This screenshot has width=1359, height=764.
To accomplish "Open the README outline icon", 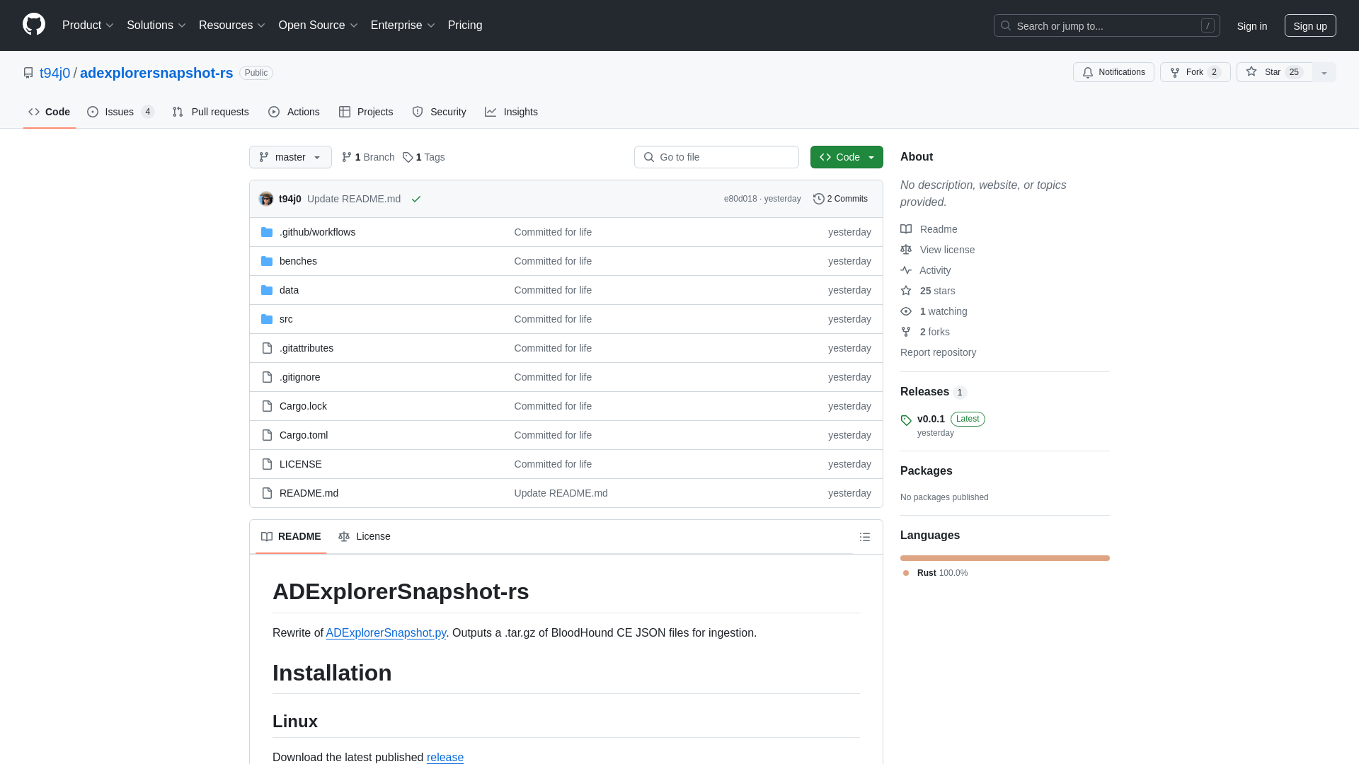I will click(864, 537).
